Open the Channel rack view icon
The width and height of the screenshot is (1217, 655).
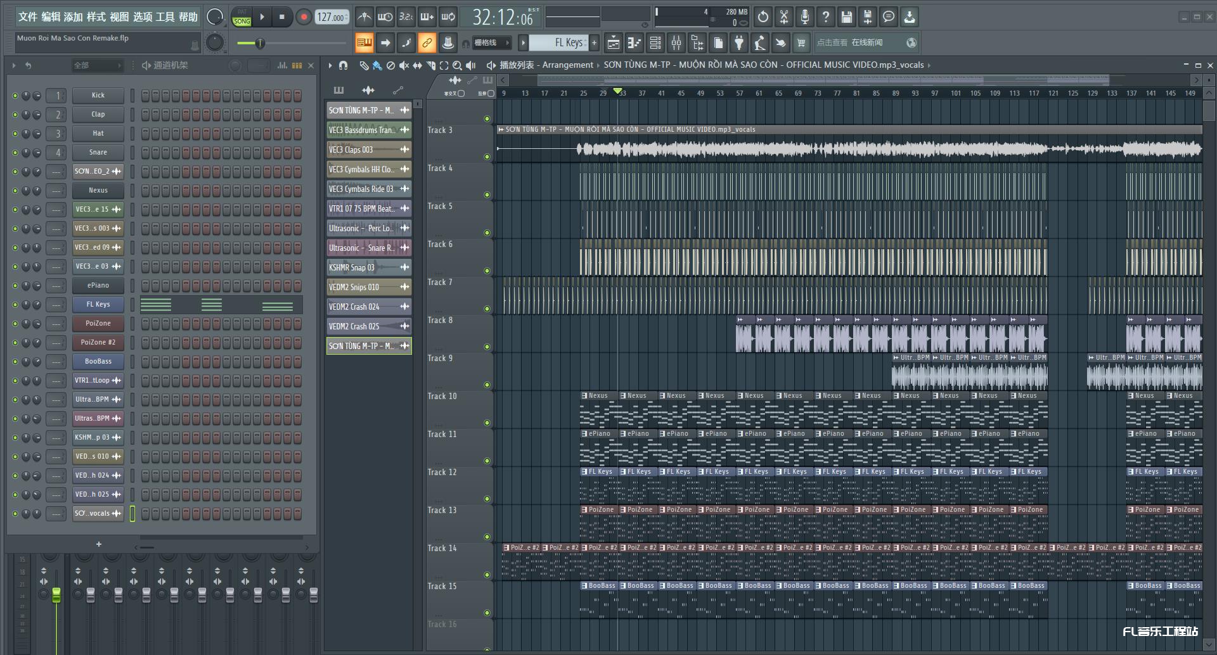655,42
